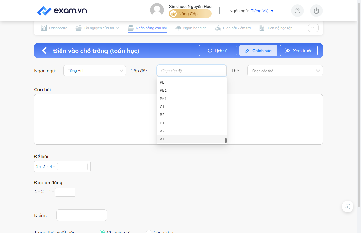Click the exam.vn logo
This screenshot has height=233, width=361.
tap(62, 11)
